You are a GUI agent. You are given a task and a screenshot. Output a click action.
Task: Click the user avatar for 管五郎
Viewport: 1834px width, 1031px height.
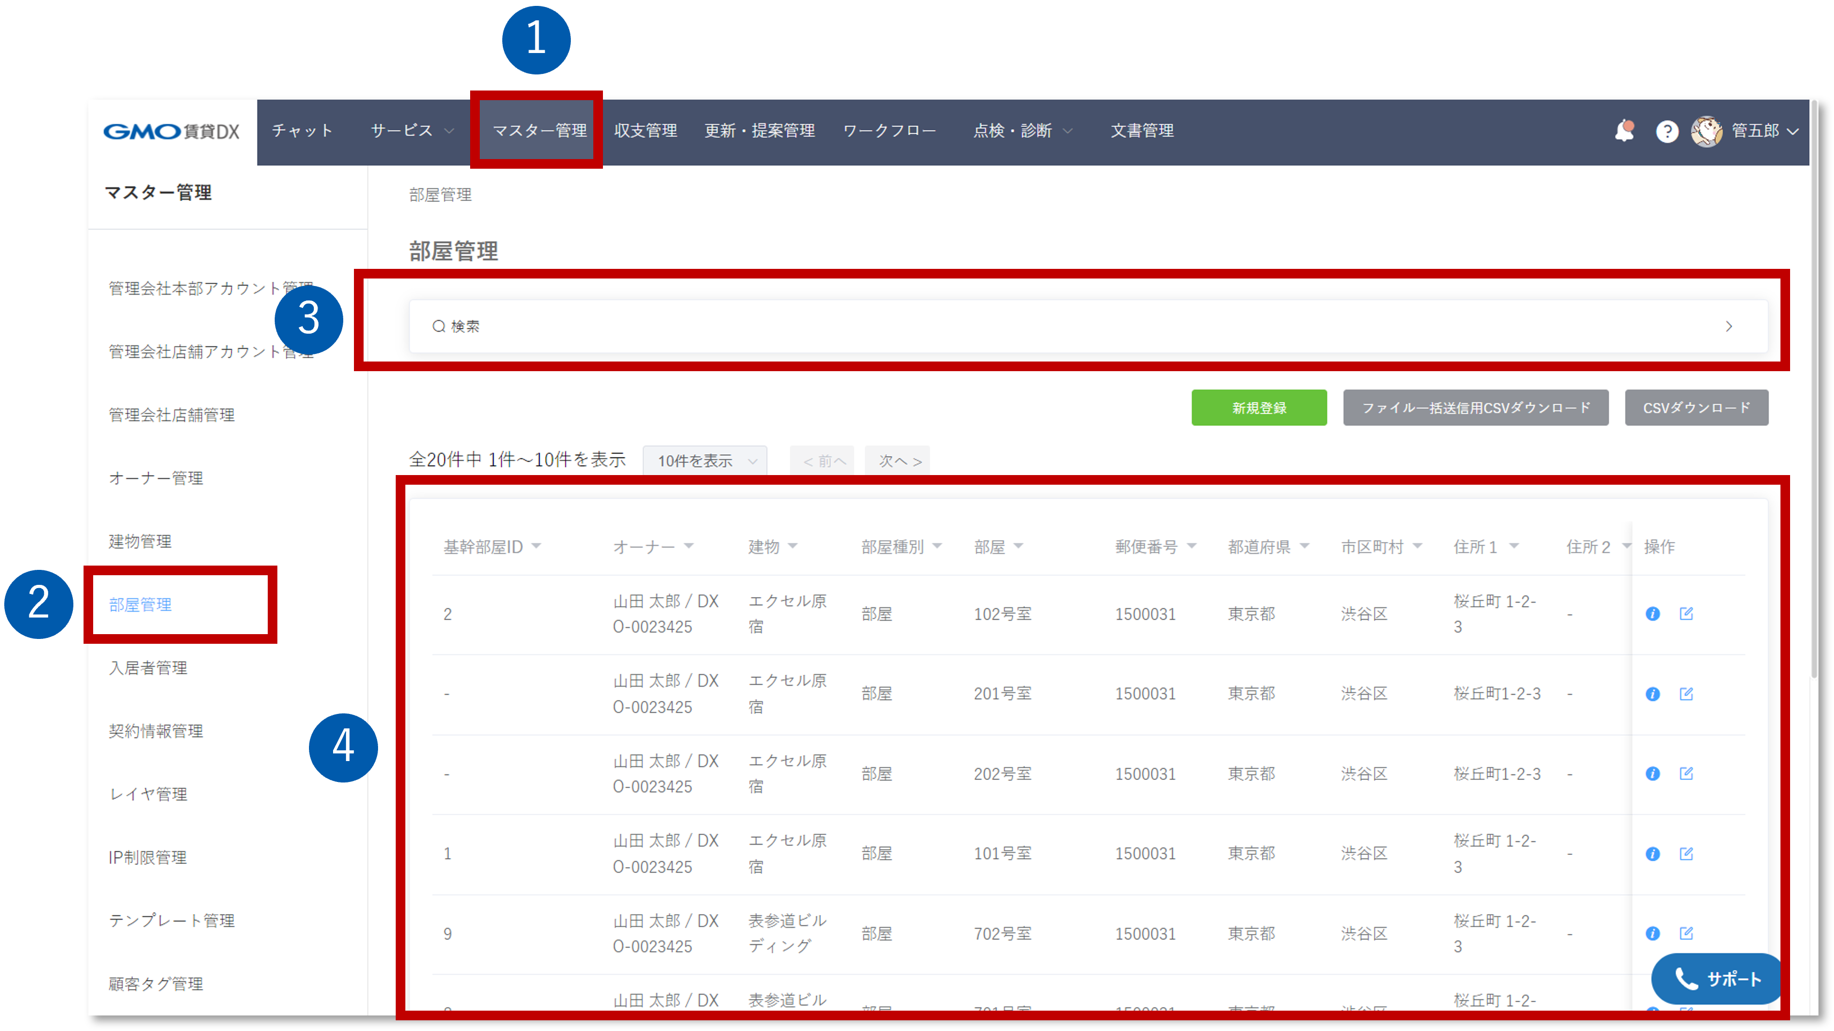[x=1706, y=132]
